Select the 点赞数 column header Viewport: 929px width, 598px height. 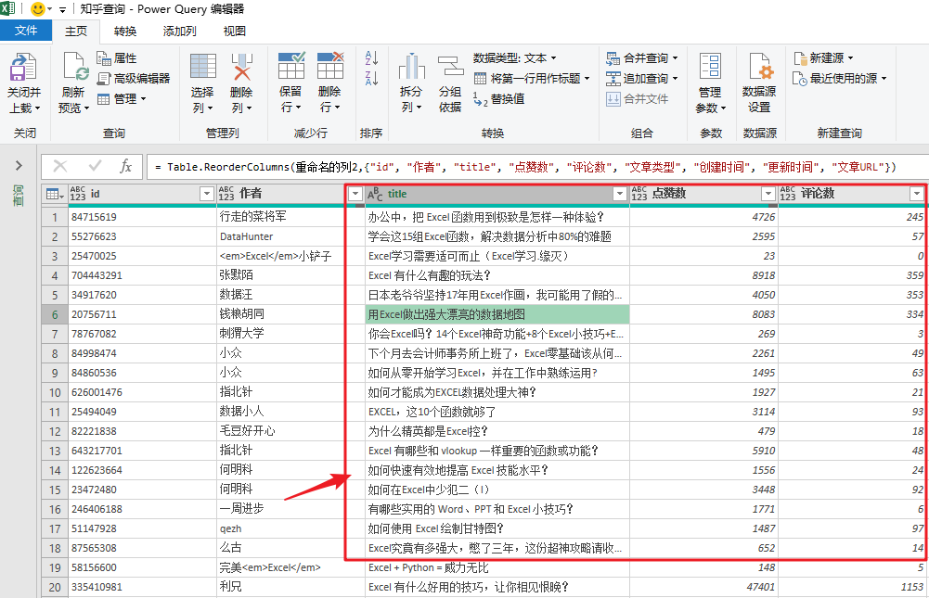coord(703,194)
